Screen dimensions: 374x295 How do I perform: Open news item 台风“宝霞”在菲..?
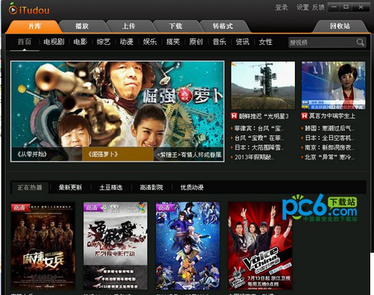coord(259,138)
